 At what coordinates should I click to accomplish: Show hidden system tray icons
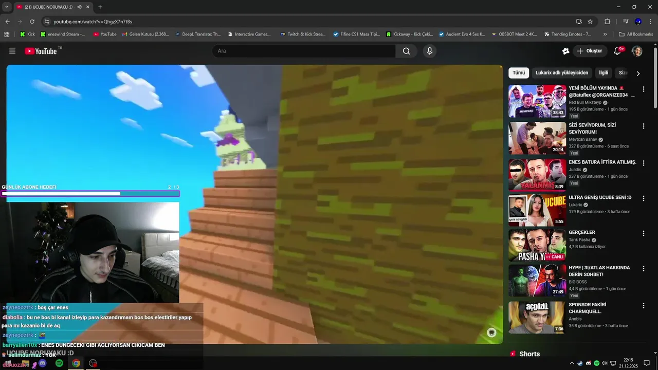572,363
